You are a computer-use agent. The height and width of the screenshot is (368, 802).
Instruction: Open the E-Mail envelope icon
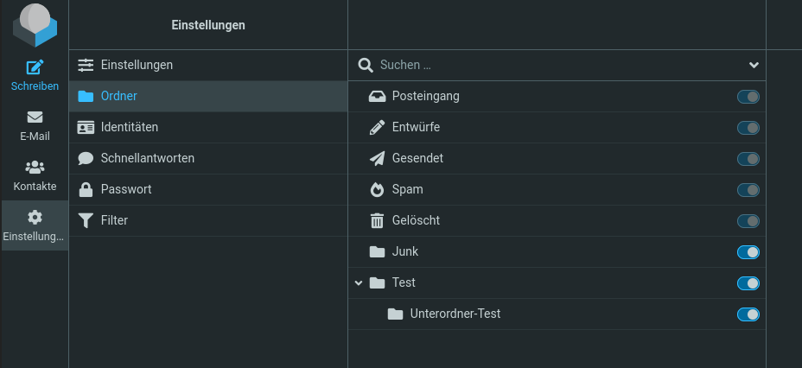tap(35, 117)
